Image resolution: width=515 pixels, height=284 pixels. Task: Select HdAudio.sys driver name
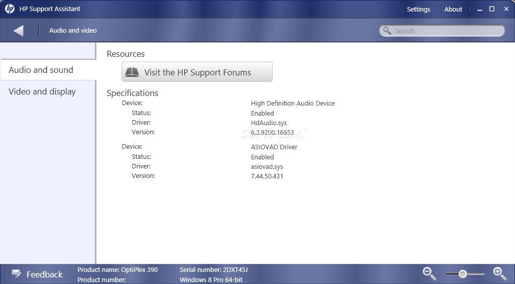269,123
